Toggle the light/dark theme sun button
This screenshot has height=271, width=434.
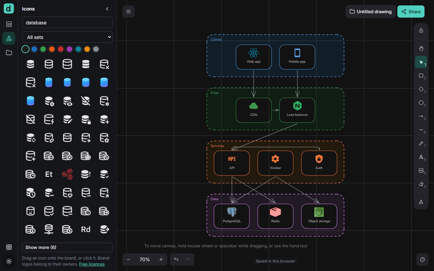(x=9, y=261)
